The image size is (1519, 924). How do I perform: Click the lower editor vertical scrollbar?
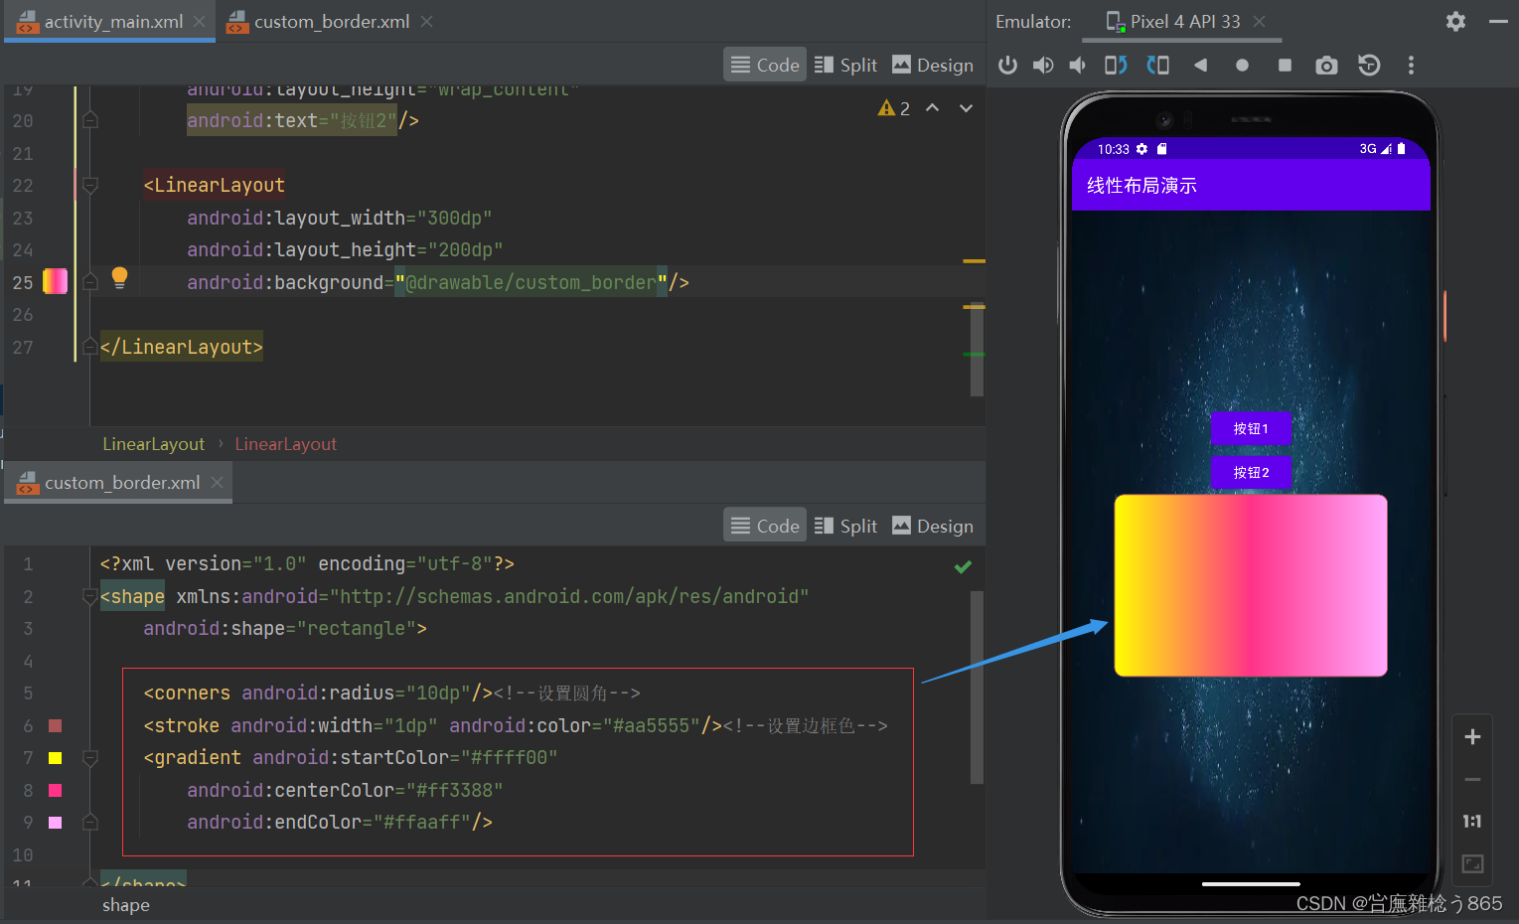point(977,688)
